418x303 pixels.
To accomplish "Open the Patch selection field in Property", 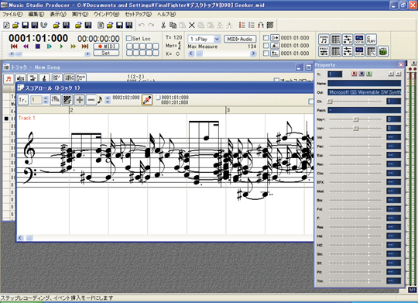I will pos(365,110).
